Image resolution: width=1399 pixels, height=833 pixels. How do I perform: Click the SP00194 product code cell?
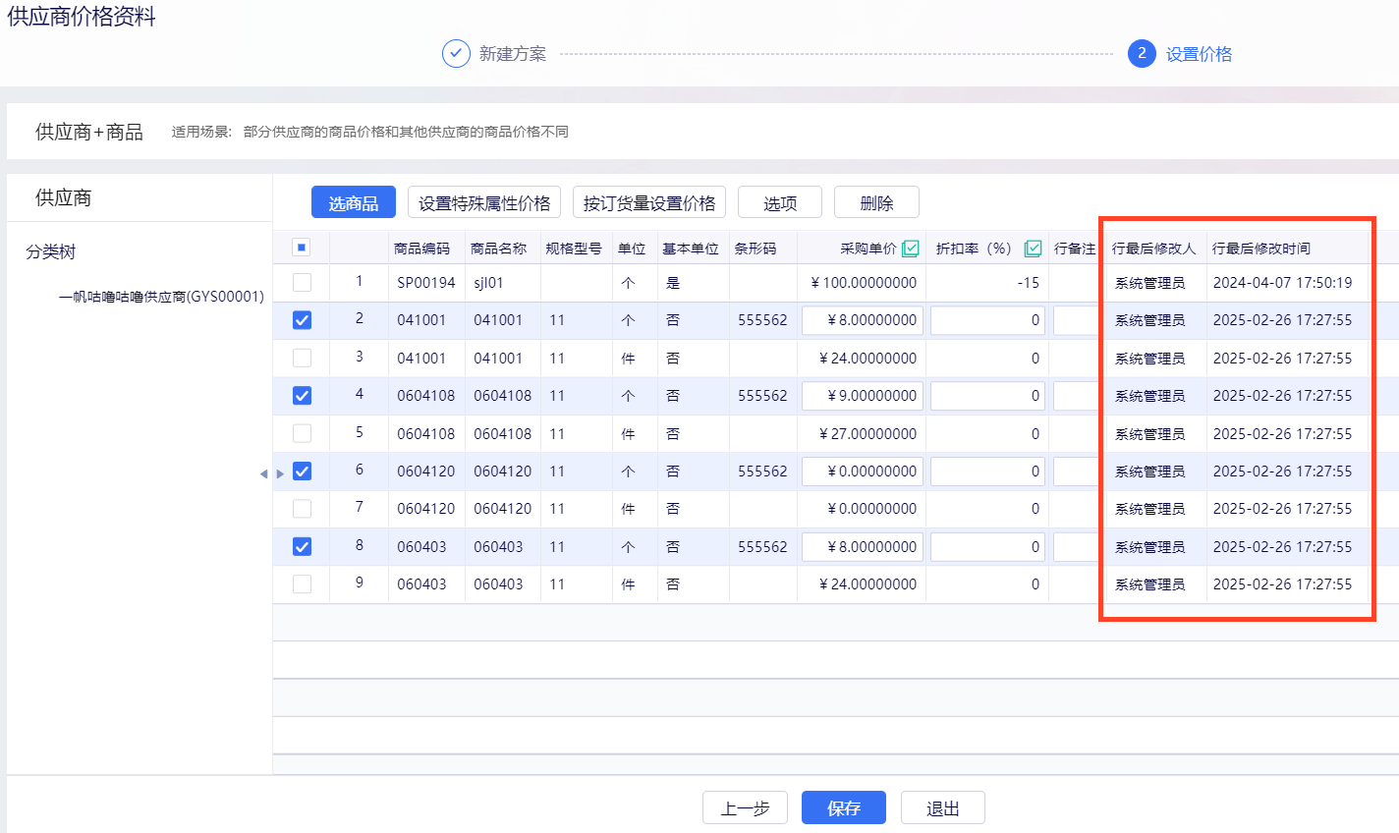tap(426, 283)
